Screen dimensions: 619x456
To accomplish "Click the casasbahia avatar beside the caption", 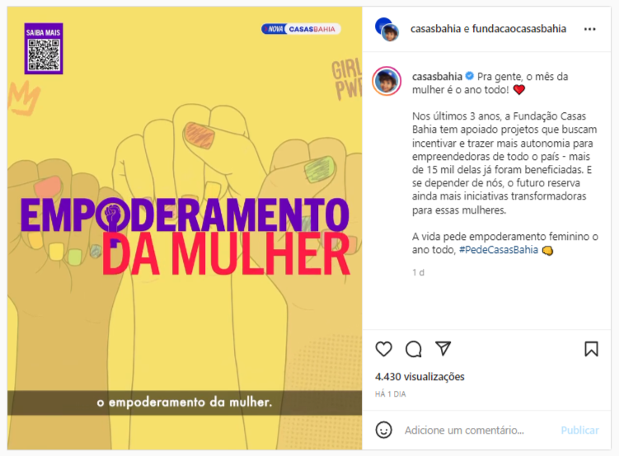I will pyautogui.click(x=387, y=82).
